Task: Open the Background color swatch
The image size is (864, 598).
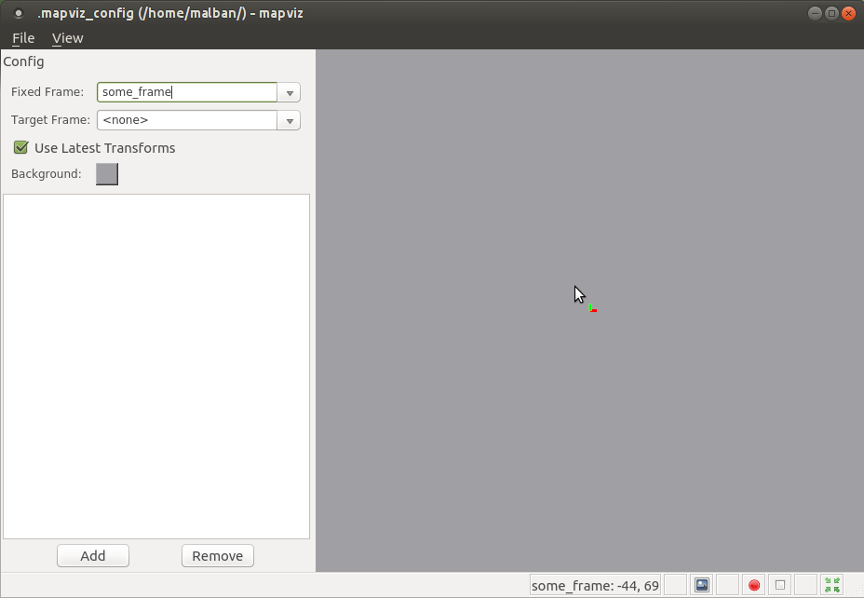Action: [x=106, y=173]
